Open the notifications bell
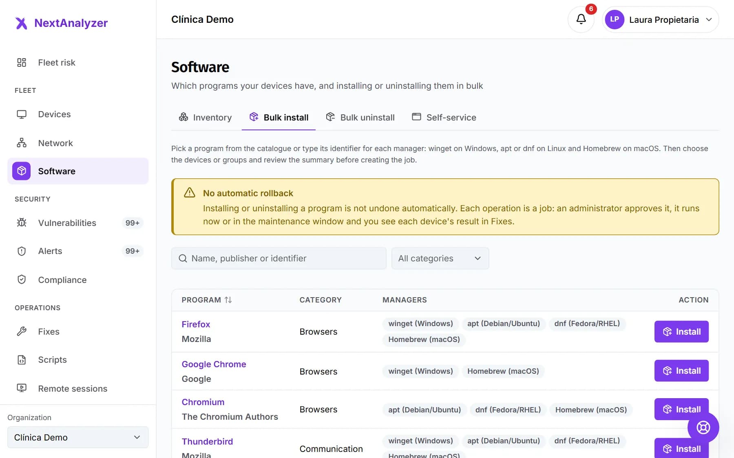The width and height of the screenshot is (734, 458). tap(581, 19)
